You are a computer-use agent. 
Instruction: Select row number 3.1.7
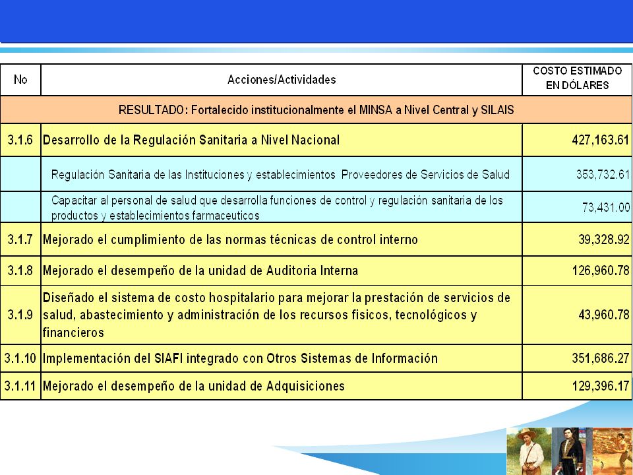tap(20, 239)
